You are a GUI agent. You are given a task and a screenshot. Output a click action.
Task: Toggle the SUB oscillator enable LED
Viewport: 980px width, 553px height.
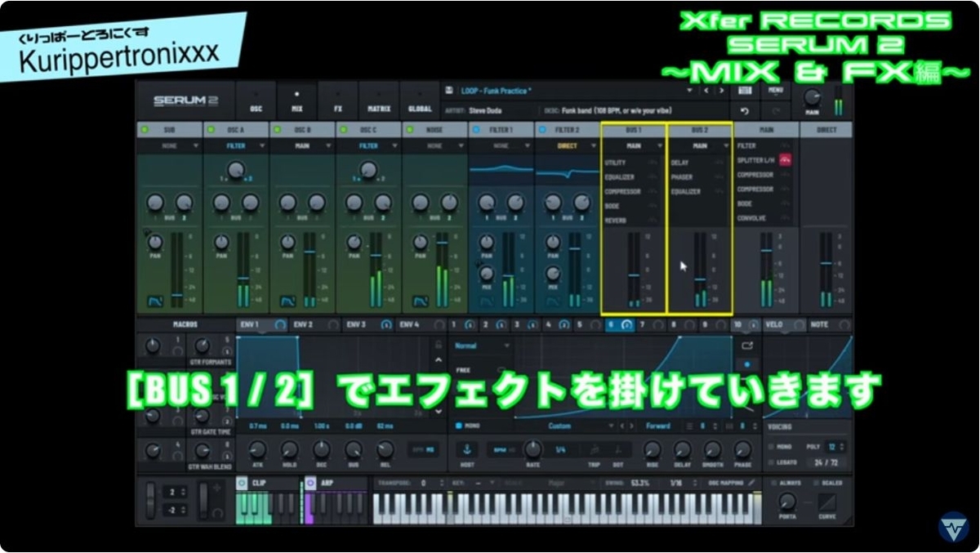pos(144,129)
